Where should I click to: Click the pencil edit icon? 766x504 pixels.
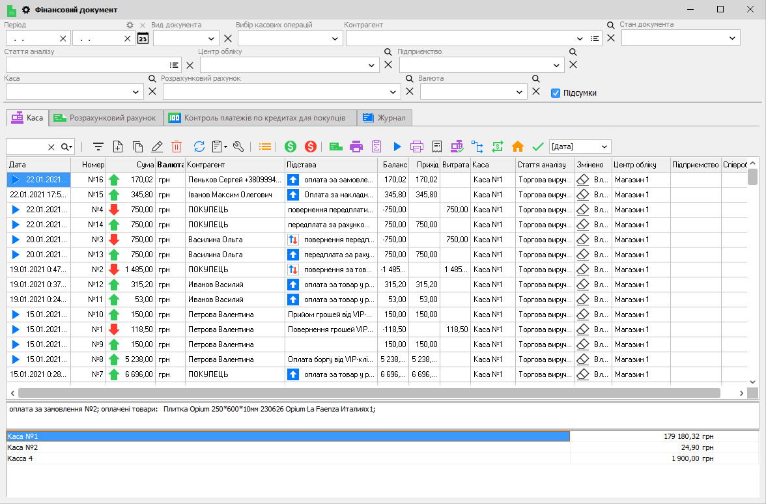pos(157,147)
